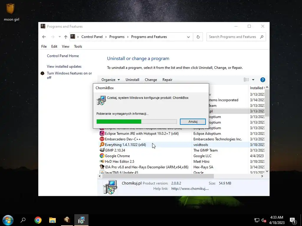Click the Programs and Features title bar icon
This screenshot has height=226, width=302.
tap(43, 26)
